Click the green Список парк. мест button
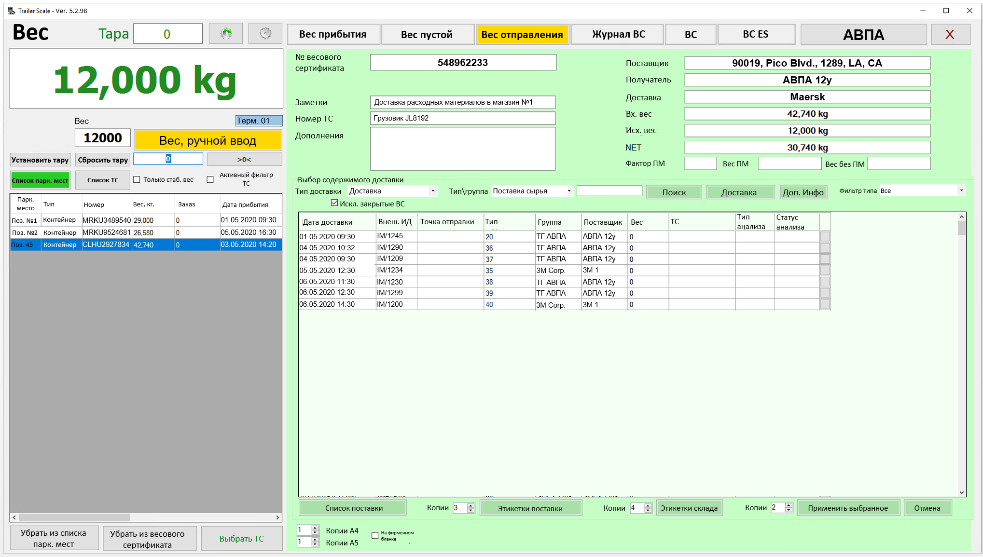The image size is (983, 557). 40,180
